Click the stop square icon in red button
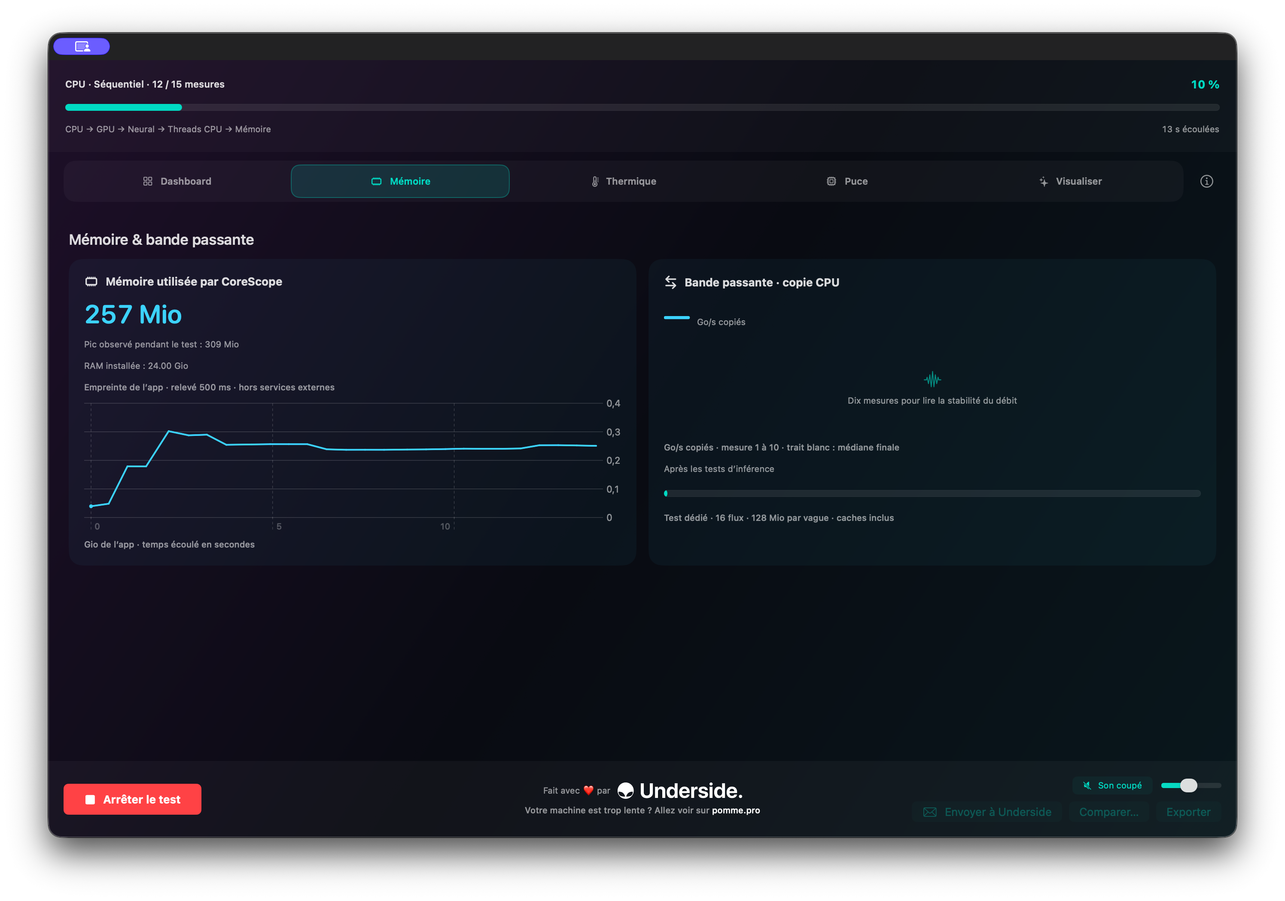This screenshot has height=901, width=1285. pos(90,799)
